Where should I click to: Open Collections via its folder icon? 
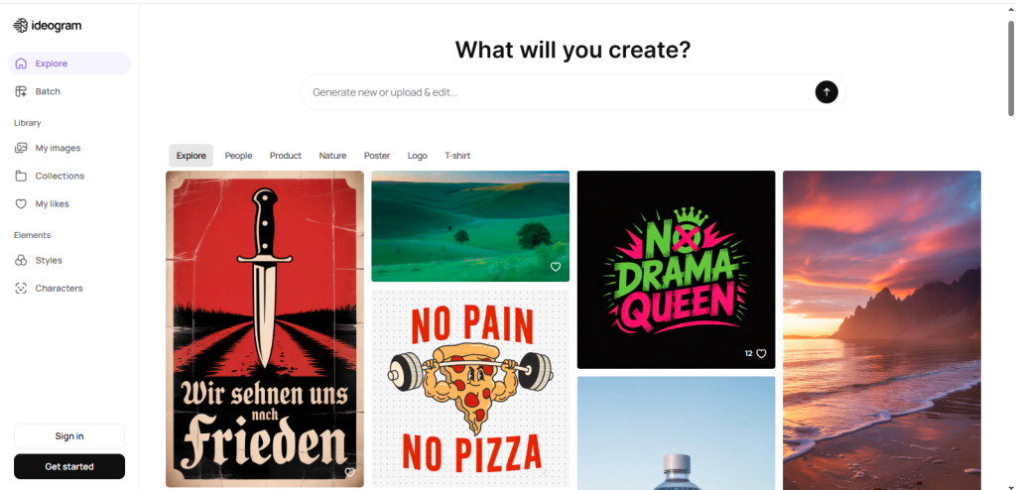(21, 176)
